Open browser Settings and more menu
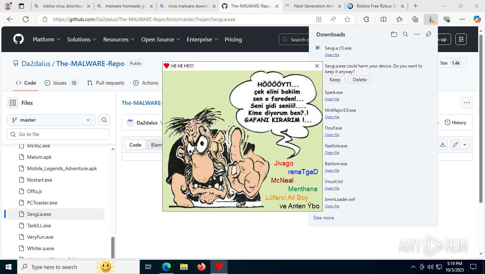This screenshot has width=485, height=274. click(462, 19)
